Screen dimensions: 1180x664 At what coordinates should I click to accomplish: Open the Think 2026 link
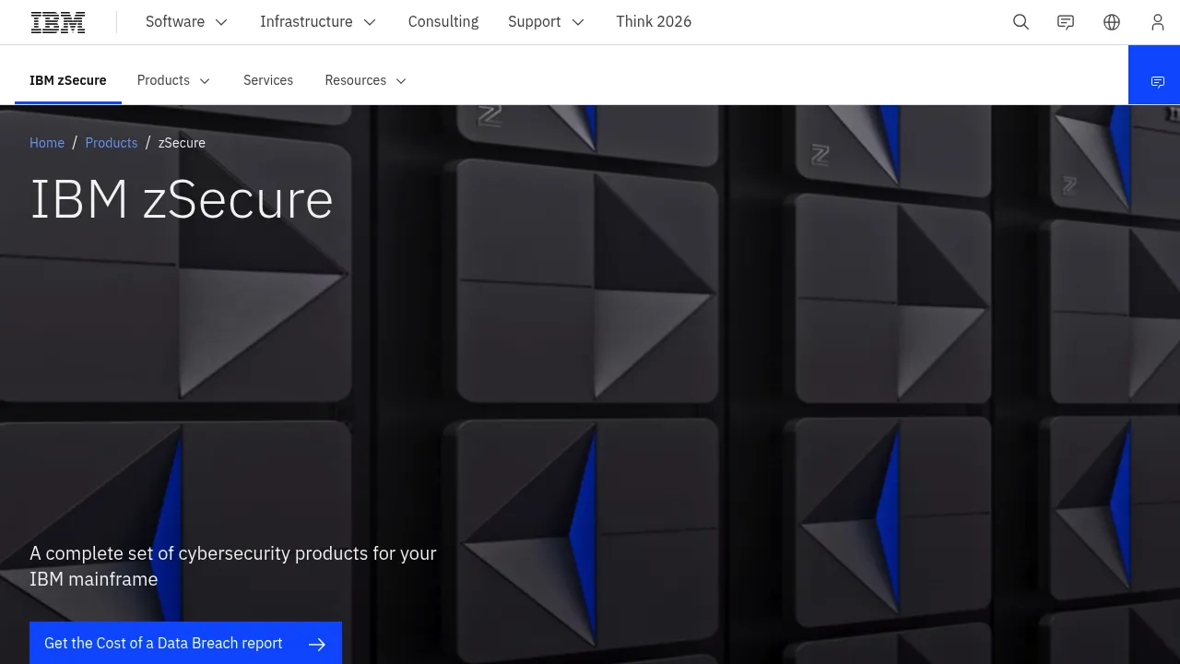pos(654,22)
